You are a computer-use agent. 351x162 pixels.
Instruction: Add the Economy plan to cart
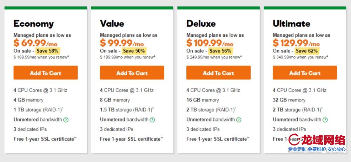pos(46,73)
